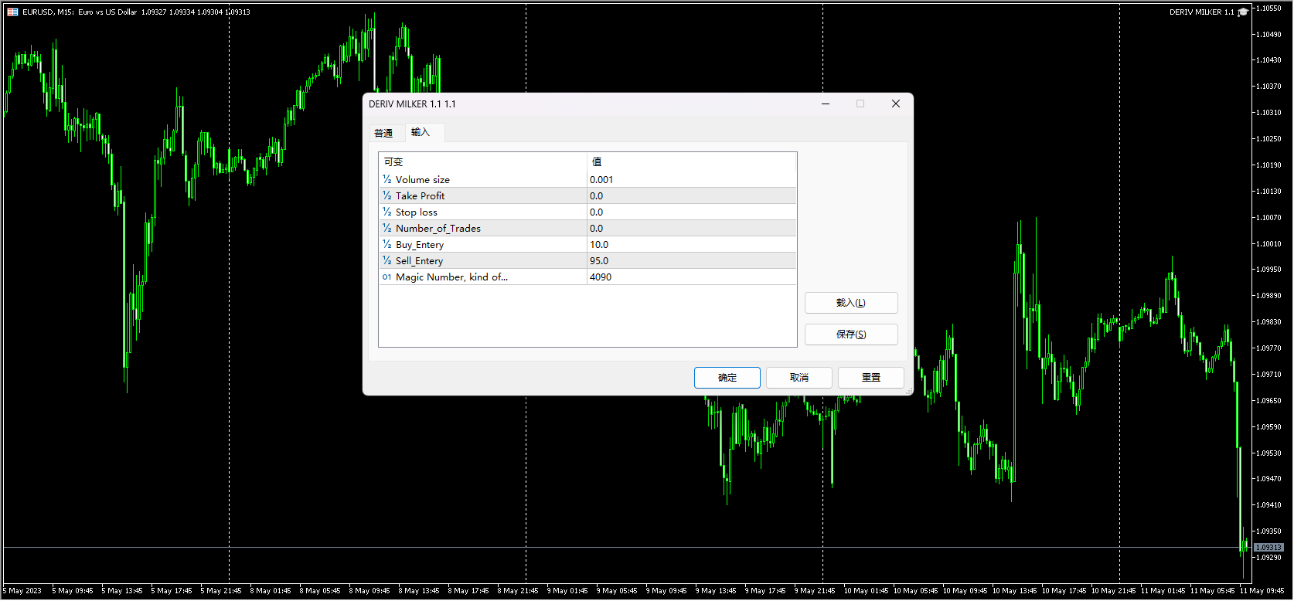
Task: Click the Volume size parameter type icon
Action: (387, 179)
